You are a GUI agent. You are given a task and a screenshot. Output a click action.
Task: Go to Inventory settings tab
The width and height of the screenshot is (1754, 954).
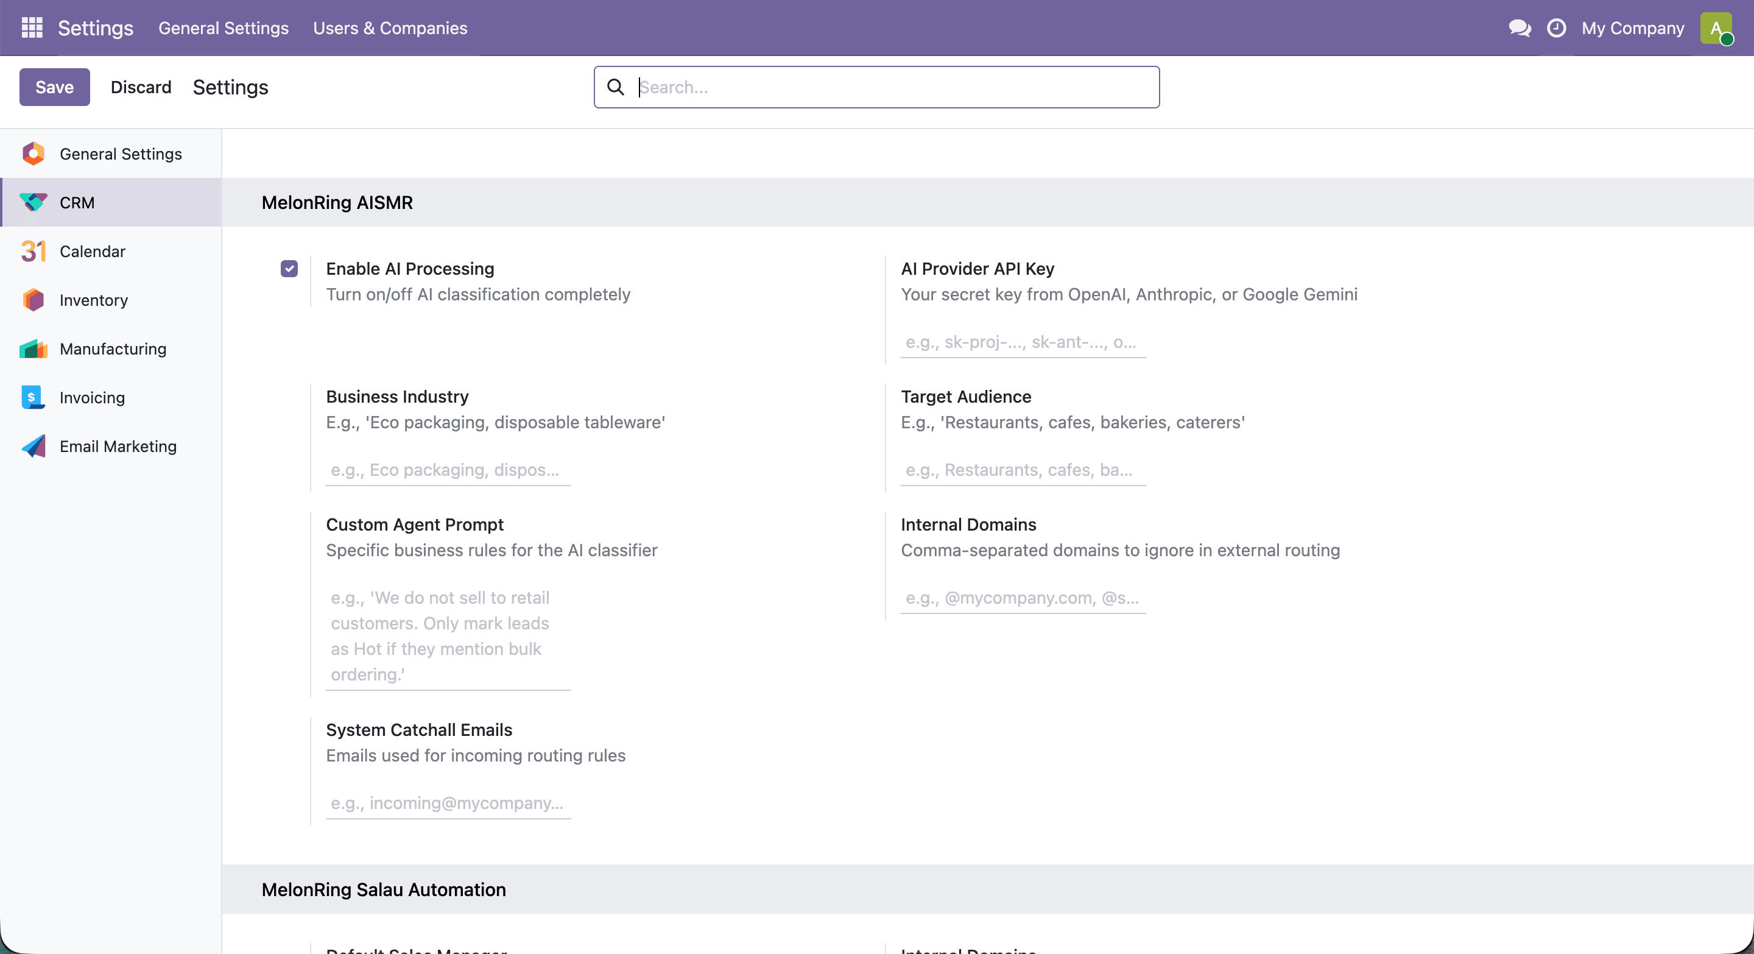[111, 300]
